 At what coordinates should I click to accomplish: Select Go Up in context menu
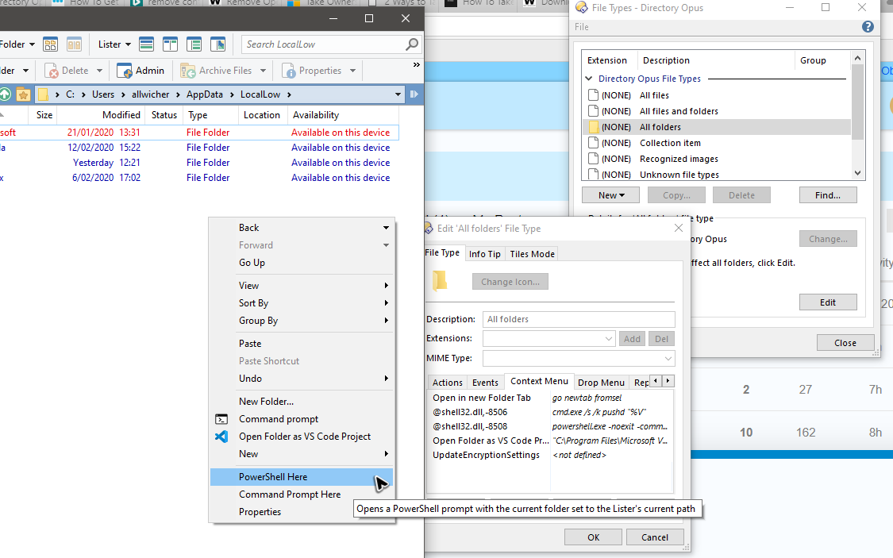coord(302,263)
